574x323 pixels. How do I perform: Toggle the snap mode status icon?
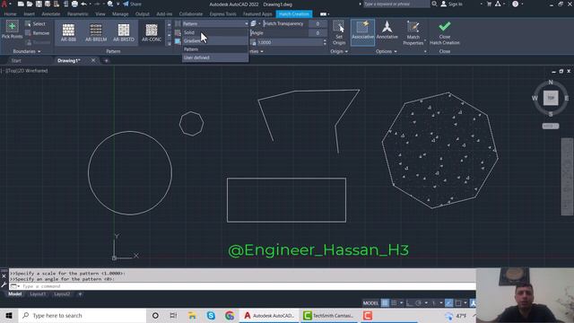[x=394, y=303]
